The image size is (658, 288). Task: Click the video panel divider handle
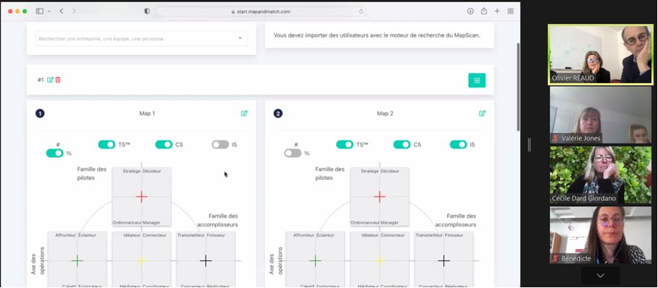[529, 145]
